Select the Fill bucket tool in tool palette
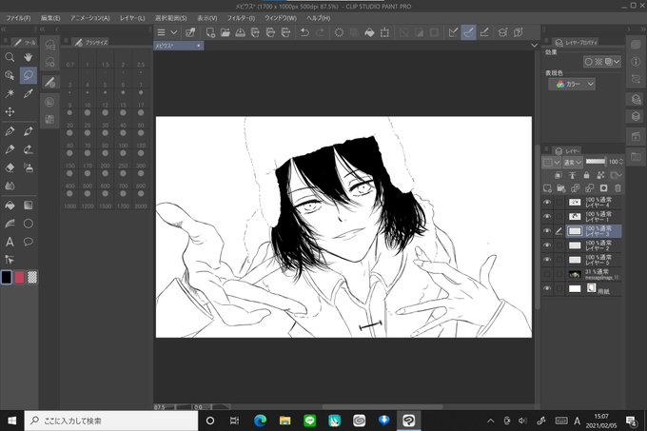Image resolution: width=647 pixels, height=431 pixels. pos(10,206)
